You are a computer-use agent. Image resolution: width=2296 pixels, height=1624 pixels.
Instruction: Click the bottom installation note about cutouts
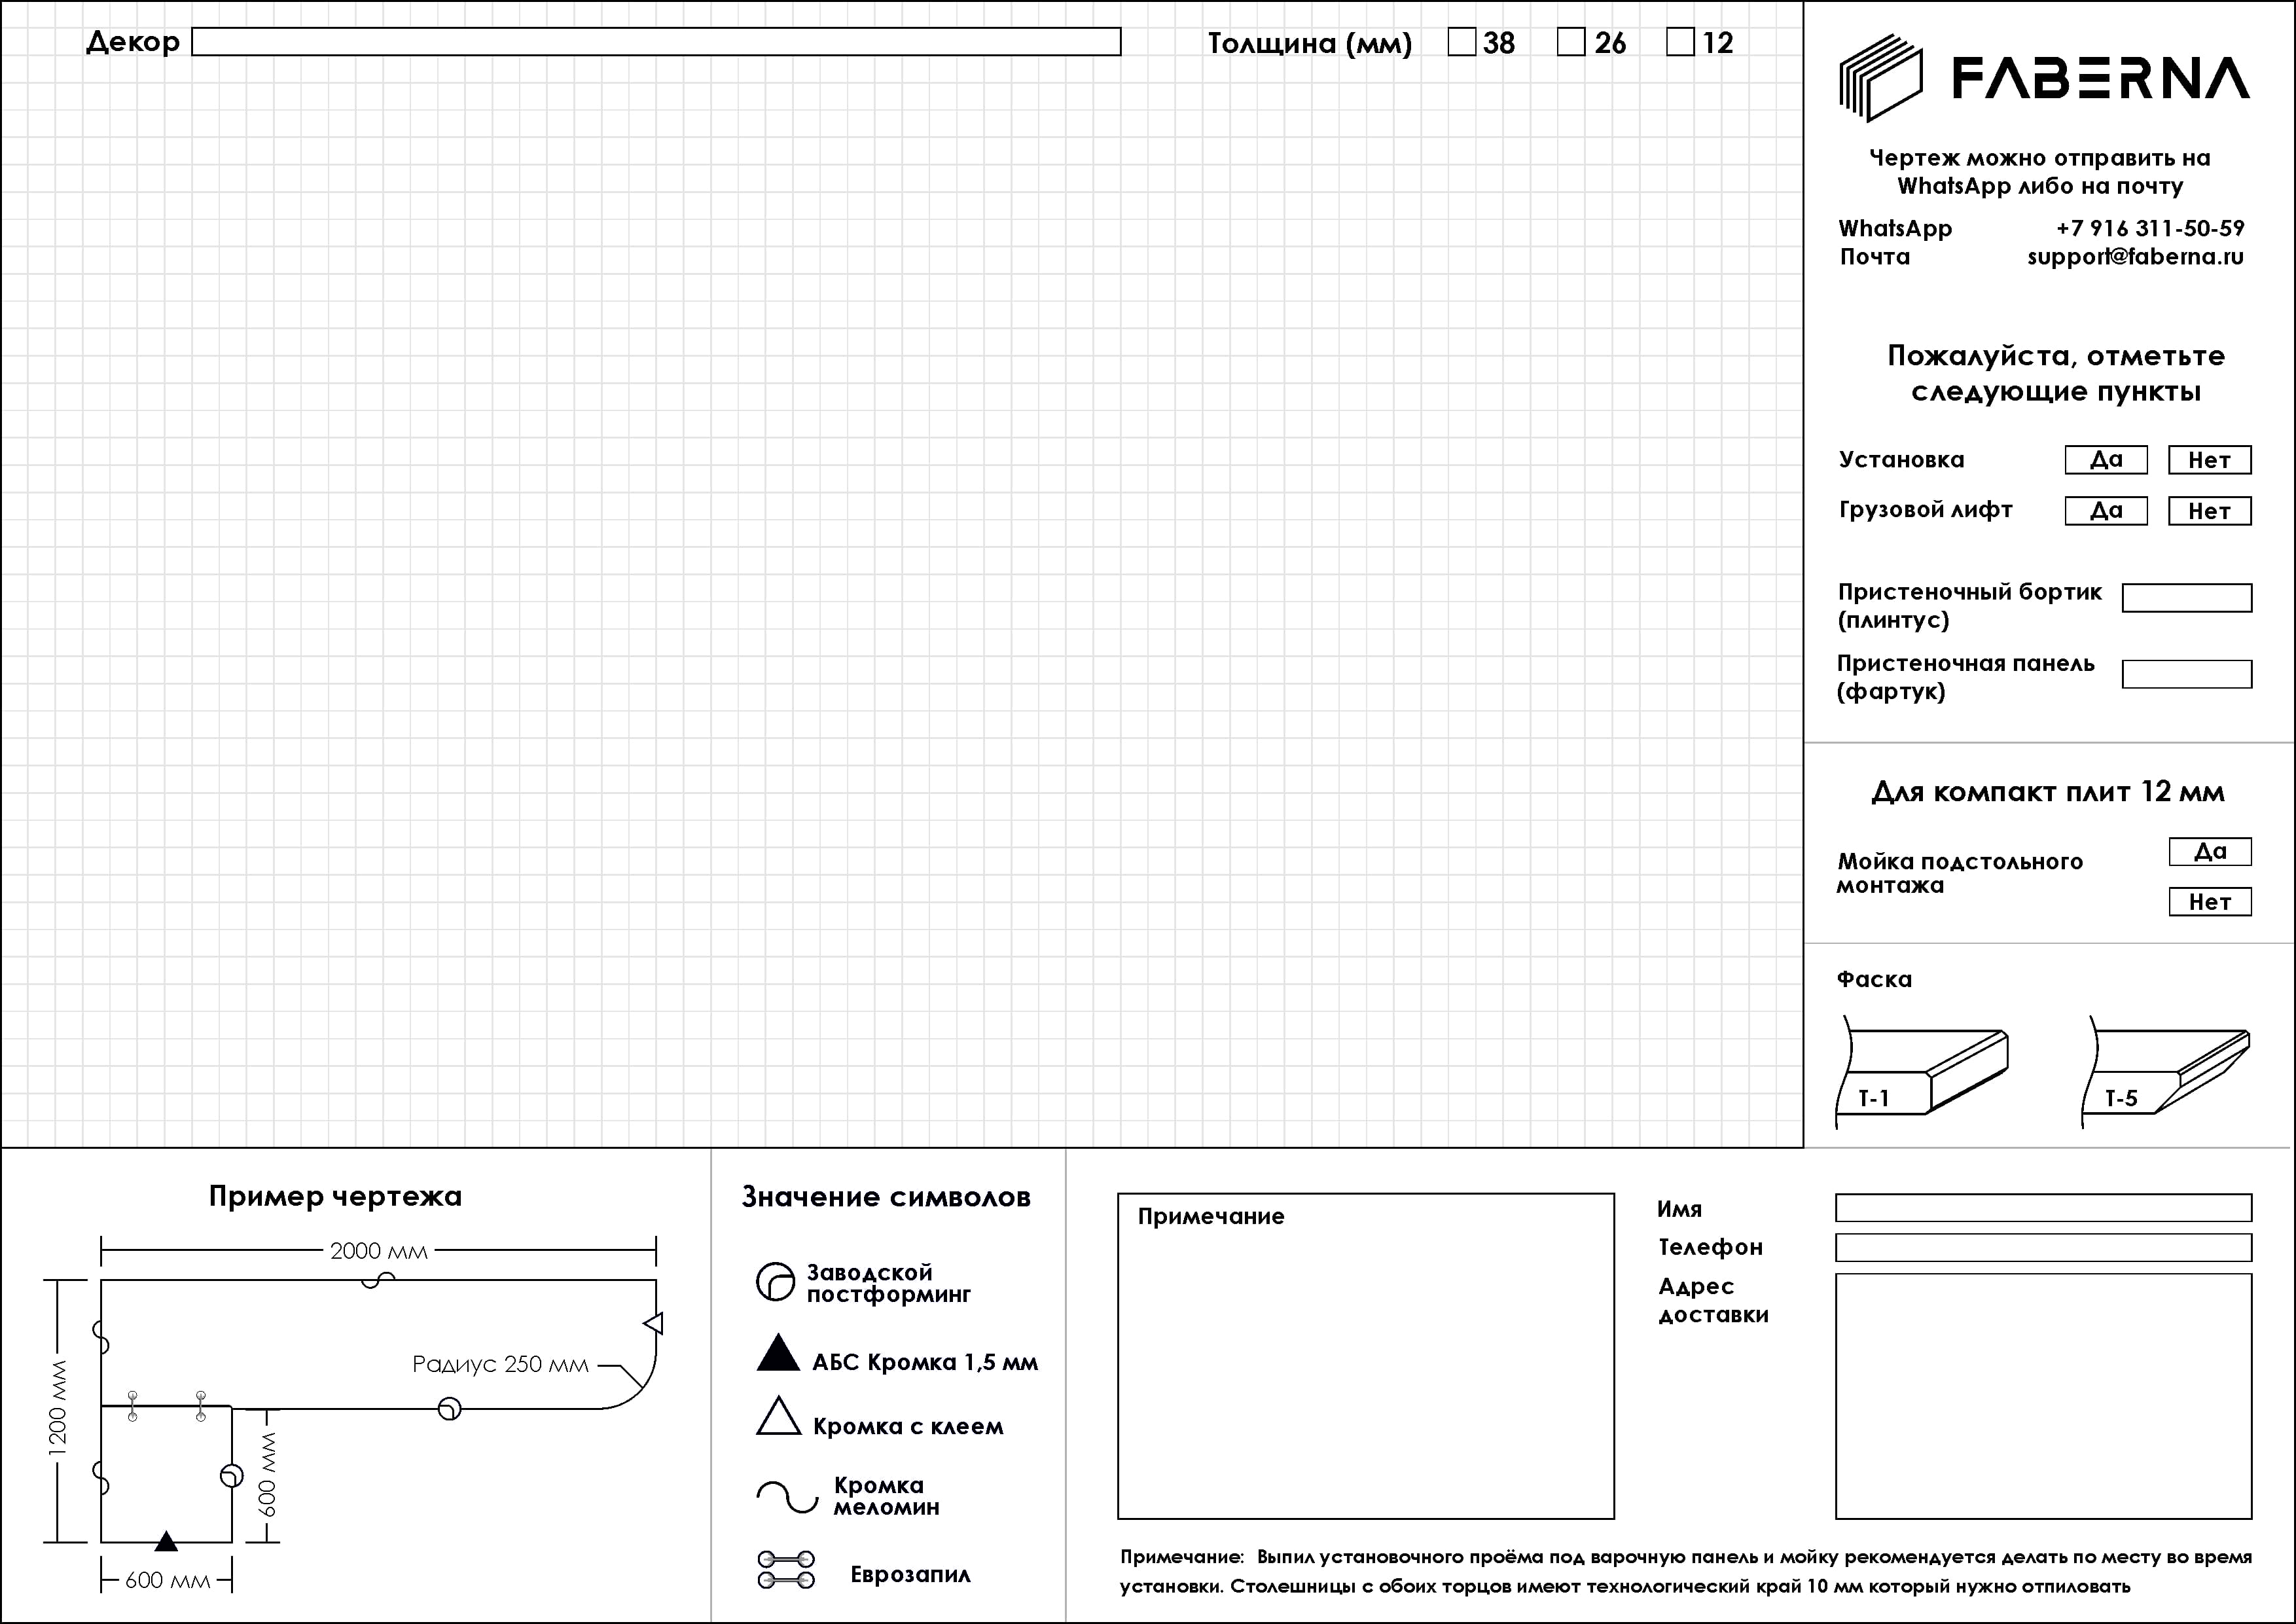pos(1686,1572)
